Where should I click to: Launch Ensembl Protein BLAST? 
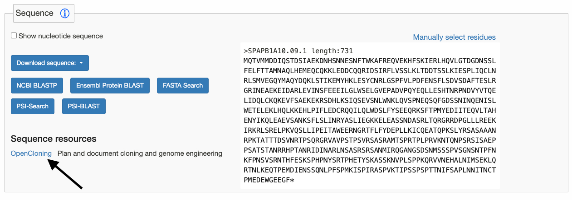click(110, 85)
